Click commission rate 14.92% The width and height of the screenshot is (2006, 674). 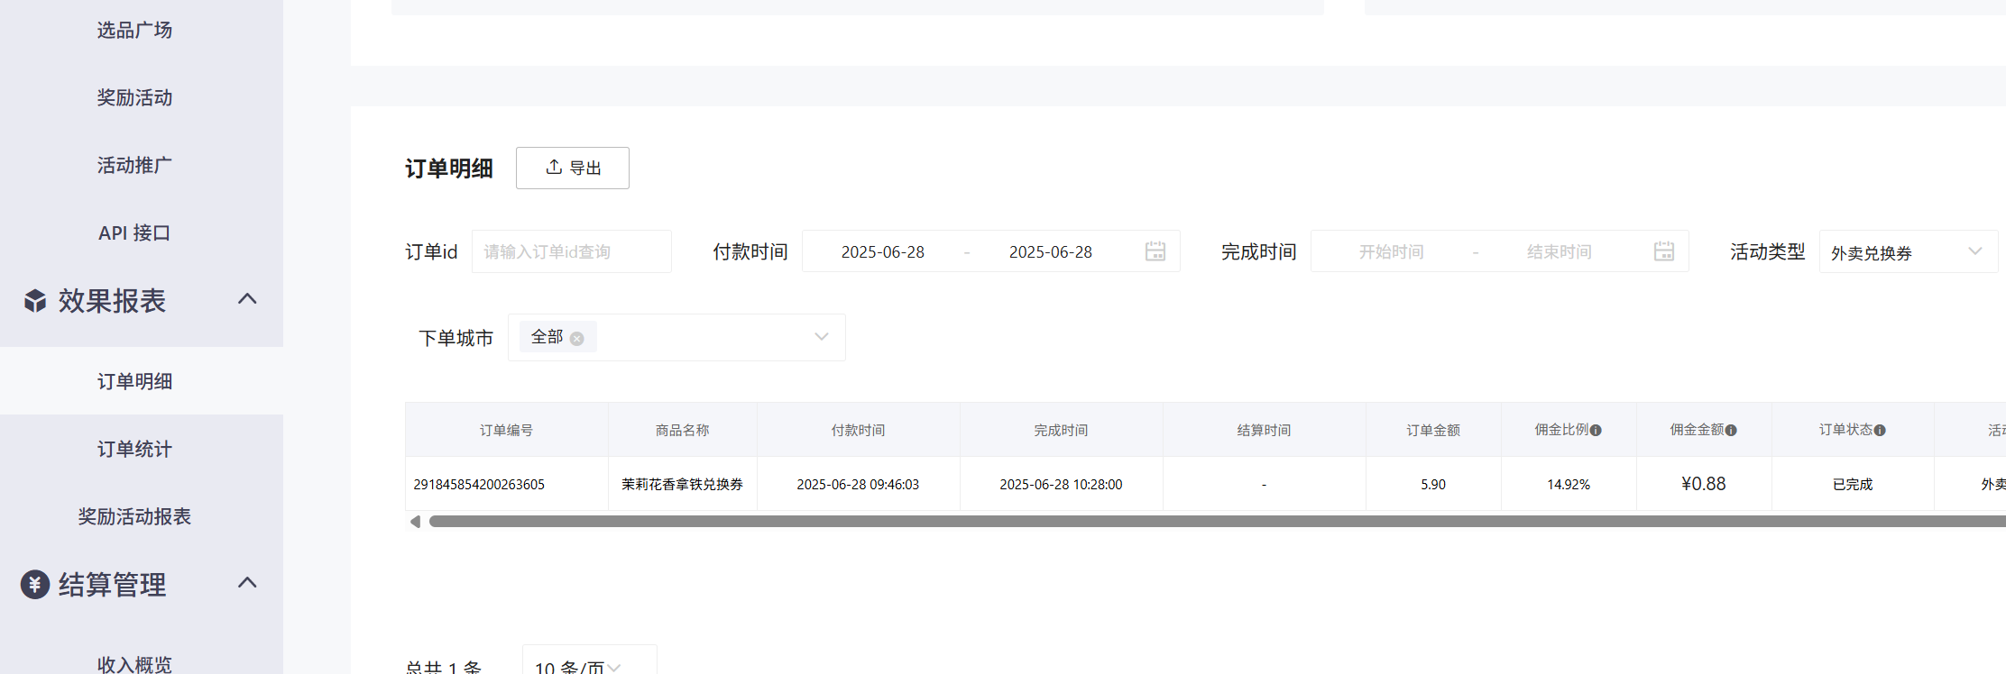(1569, 485)
